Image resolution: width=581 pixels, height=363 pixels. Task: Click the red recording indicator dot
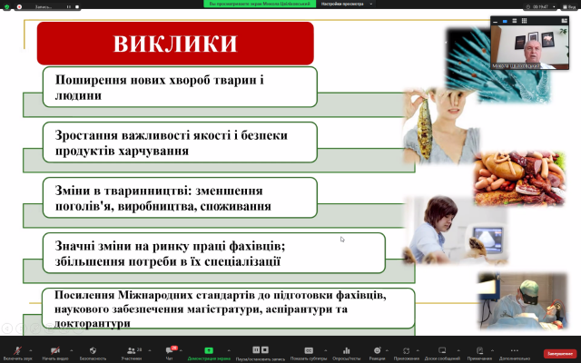(x=19, y=6)
